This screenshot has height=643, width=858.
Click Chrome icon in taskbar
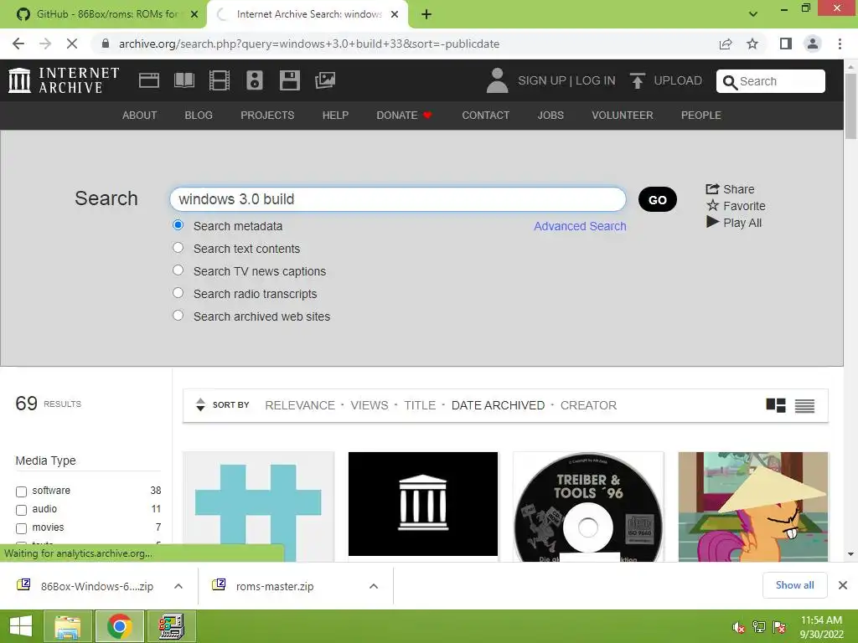coord(120,626)
